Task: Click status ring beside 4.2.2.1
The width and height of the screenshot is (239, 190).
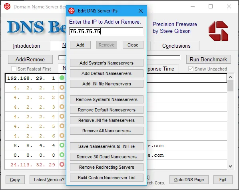Action: (x=62, y=88)
